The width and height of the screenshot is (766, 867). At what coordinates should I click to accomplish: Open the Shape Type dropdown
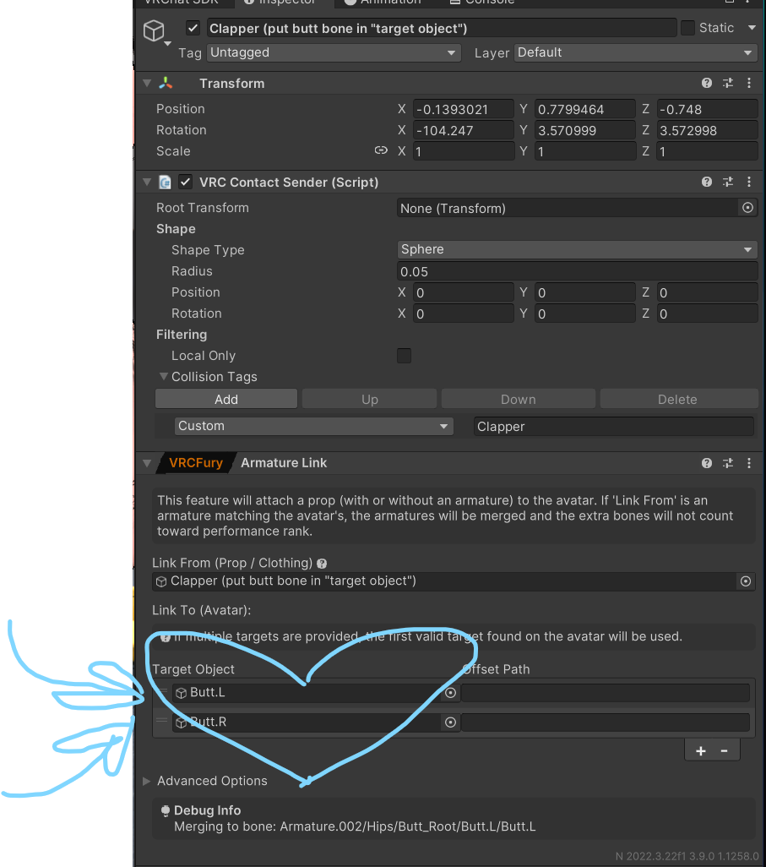point(577,249)
